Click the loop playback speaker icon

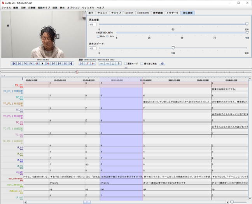point(163,64)
